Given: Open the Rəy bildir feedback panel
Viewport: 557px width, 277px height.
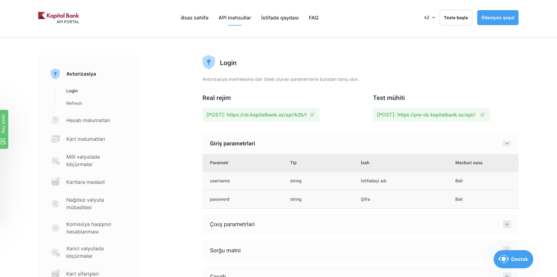Looking at the screenshot, I should point(4,129).
